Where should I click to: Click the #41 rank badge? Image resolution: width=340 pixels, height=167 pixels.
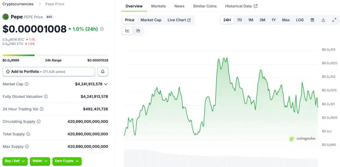coord(49,17)
